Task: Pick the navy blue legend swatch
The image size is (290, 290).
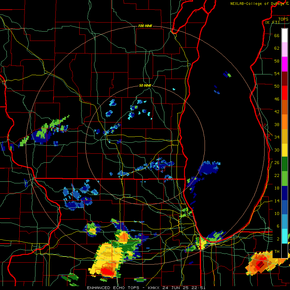Action: (x=285, y=193)
